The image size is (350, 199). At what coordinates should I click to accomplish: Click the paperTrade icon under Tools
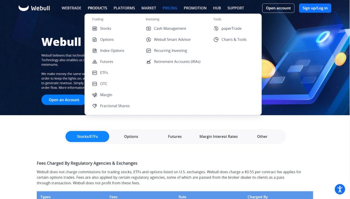(x=216, y=29)
